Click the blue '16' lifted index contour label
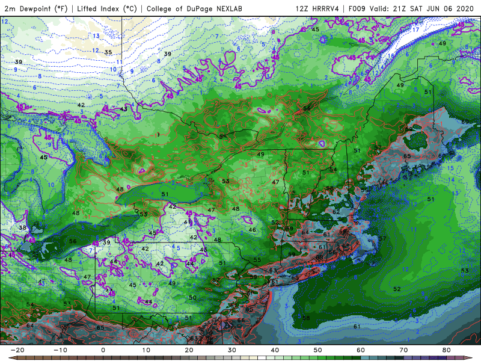The width and height of the screenshot is (481, 361). 391,56
